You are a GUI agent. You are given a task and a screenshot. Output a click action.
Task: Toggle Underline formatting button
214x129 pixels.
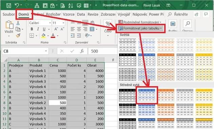44,29
